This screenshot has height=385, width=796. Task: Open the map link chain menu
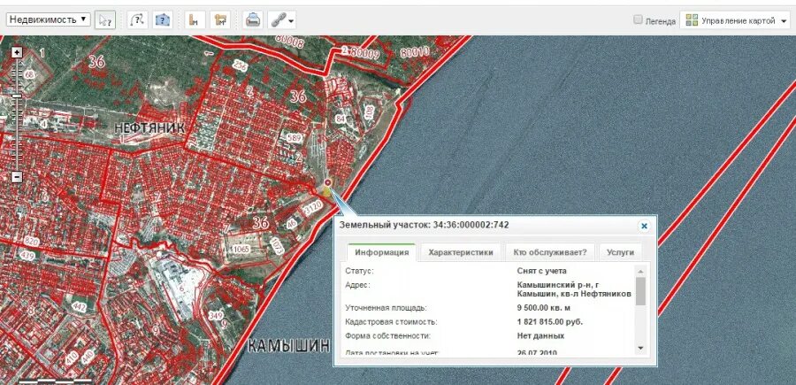pyautogui.click(x=282, y=20)
